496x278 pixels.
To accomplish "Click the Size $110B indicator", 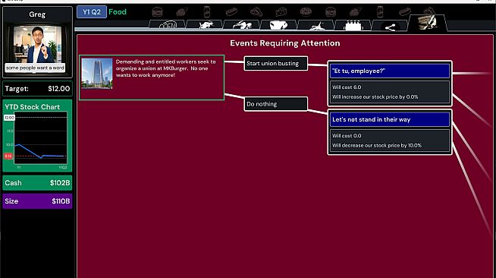I will [37, 201].
